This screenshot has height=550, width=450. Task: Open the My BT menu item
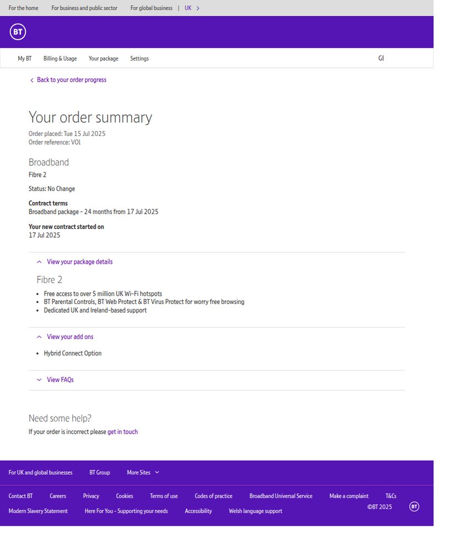pyautogui.click(x=25, y=58)
